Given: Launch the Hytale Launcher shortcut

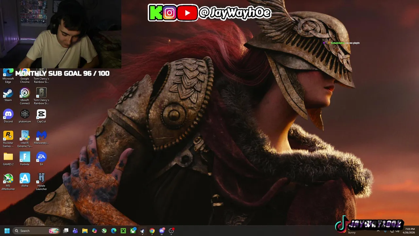Looking at the screenshot, I should click(41, 182).
